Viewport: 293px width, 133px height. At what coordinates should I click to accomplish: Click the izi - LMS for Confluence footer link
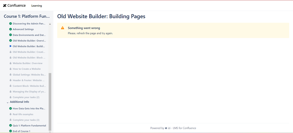[x=182, y=128]
